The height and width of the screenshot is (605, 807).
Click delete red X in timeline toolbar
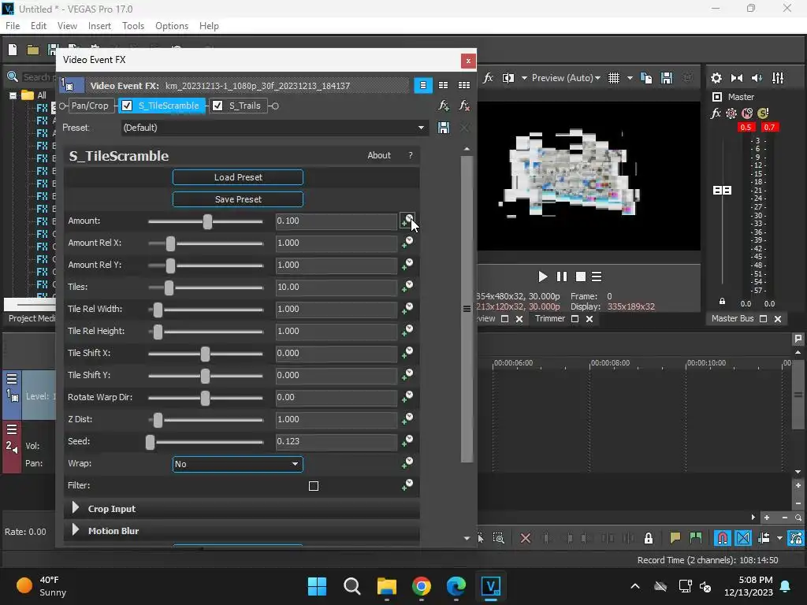click(x=526, y=538)
